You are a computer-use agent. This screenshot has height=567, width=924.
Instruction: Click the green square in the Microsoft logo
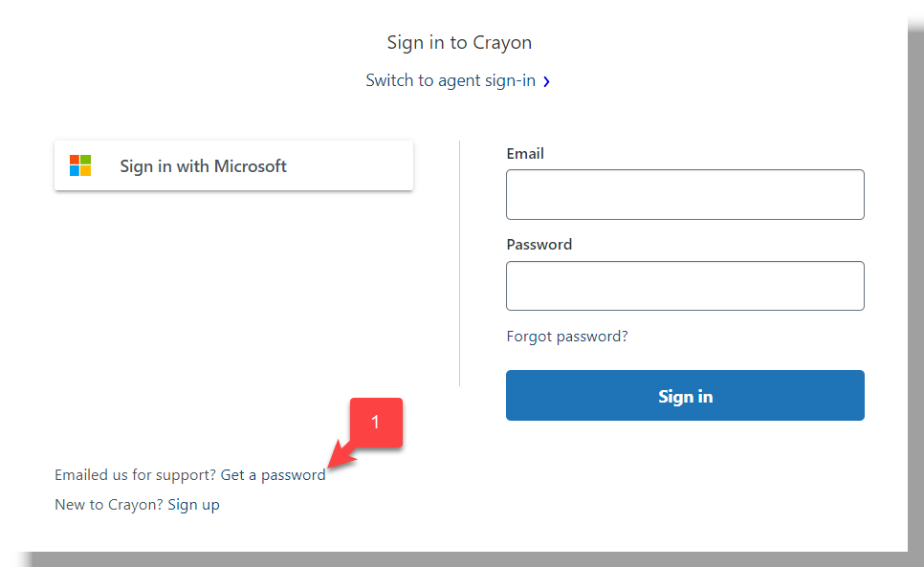(86, 159)
